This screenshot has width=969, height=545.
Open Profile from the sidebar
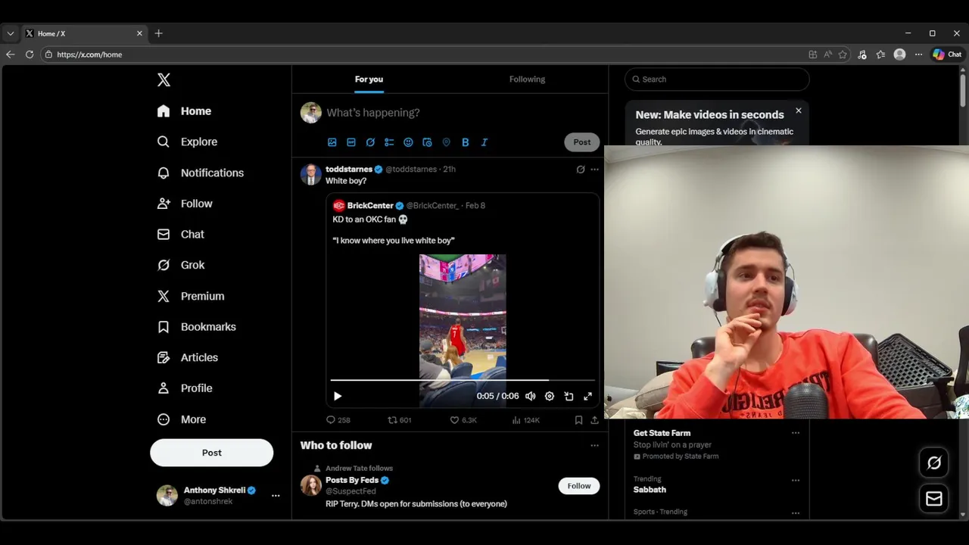coord(184,388)
